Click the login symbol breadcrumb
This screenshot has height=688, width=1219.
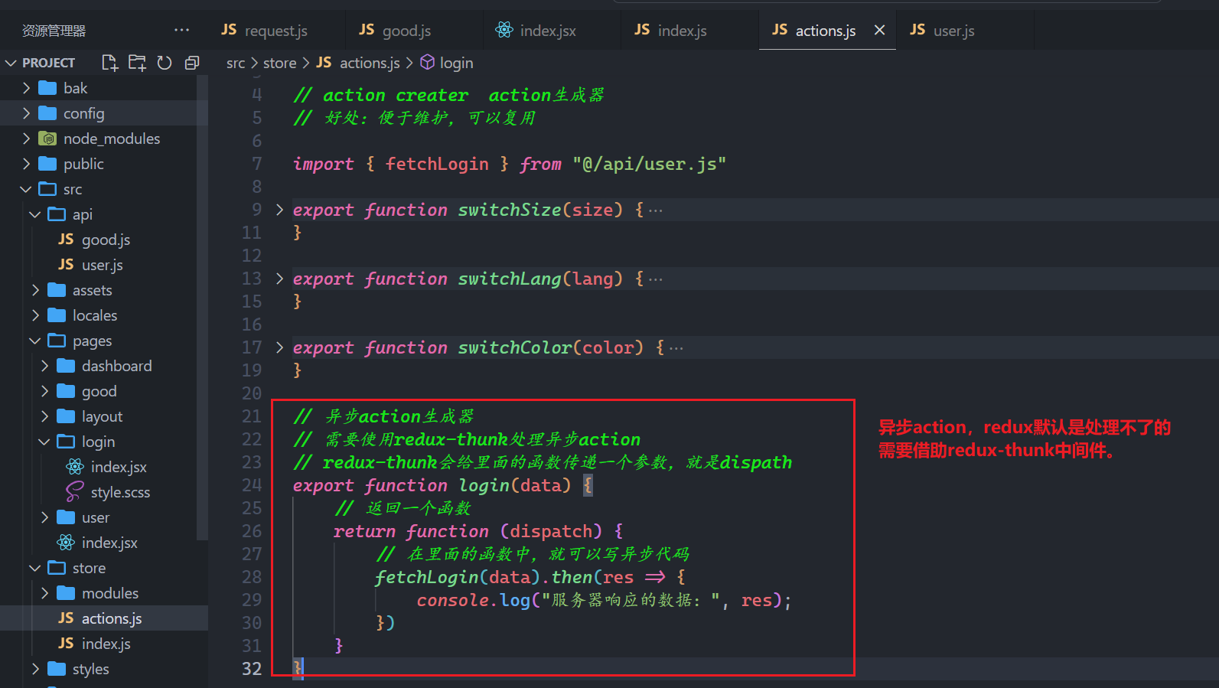(456, 63)
